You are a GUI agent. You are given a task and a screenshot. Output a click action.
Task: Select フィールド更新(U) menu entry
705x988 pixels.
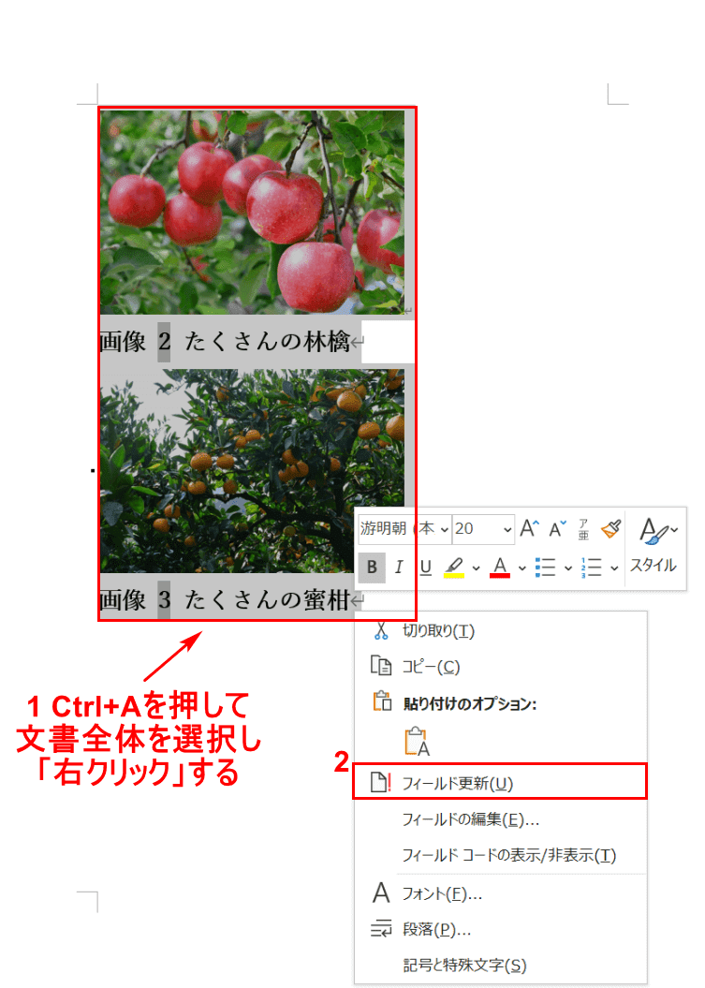(x=500, y=782)
